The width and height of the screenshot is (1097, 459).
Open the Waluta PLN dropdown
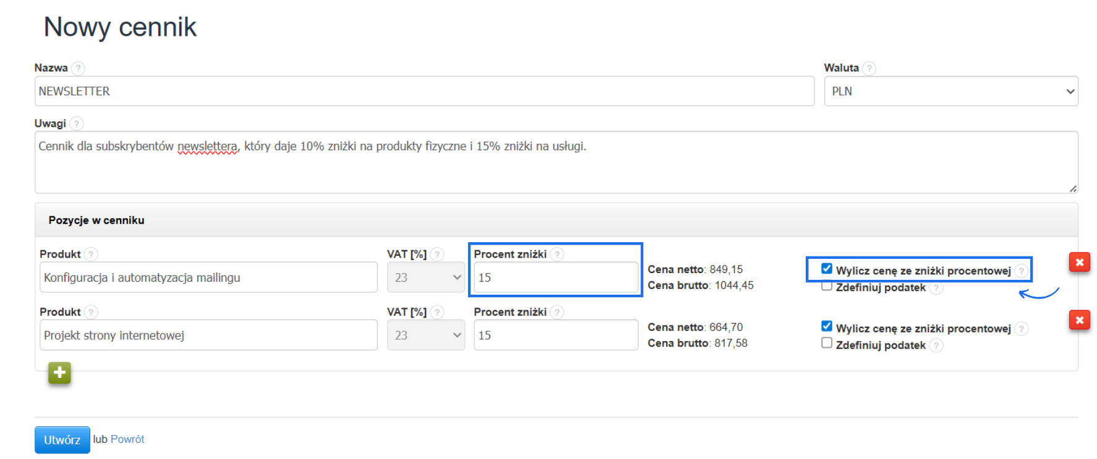click(x=950, y=91)
